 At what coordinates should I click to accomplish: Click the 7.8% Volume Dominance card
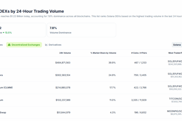82,30
